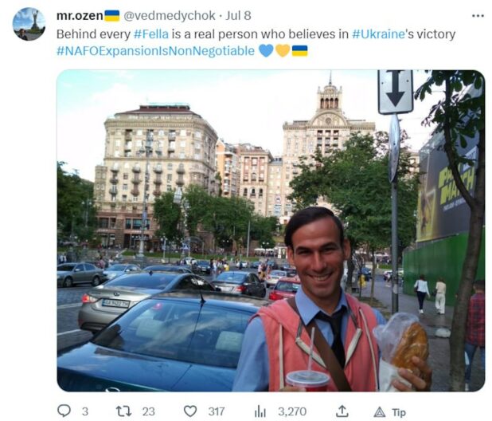
Task: Click the 317 likes count
Action: tap(217, 411)
